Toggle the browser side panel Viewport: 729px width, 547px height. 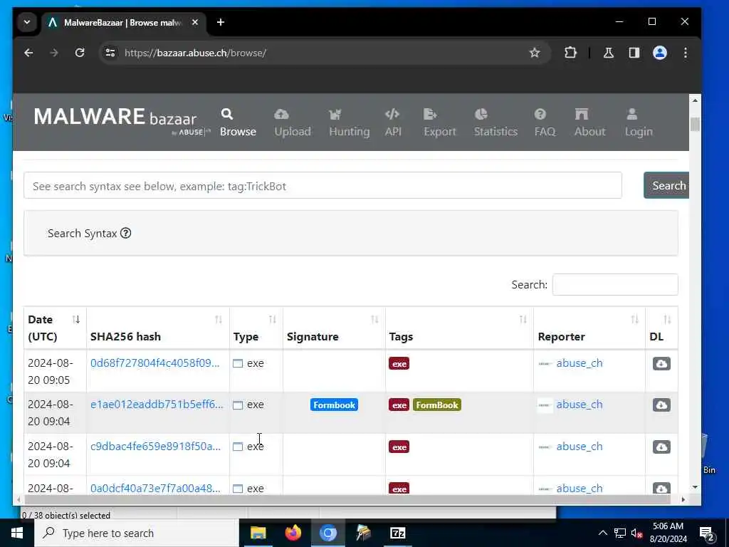(634, 53)
